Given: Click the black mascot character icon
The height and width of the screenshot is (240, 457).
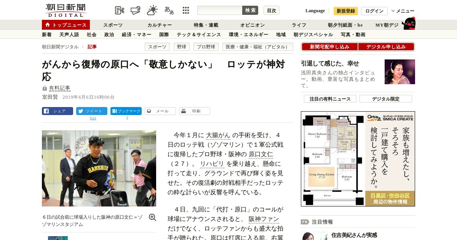Looking at the screenshot, I should tap(409, 23).
